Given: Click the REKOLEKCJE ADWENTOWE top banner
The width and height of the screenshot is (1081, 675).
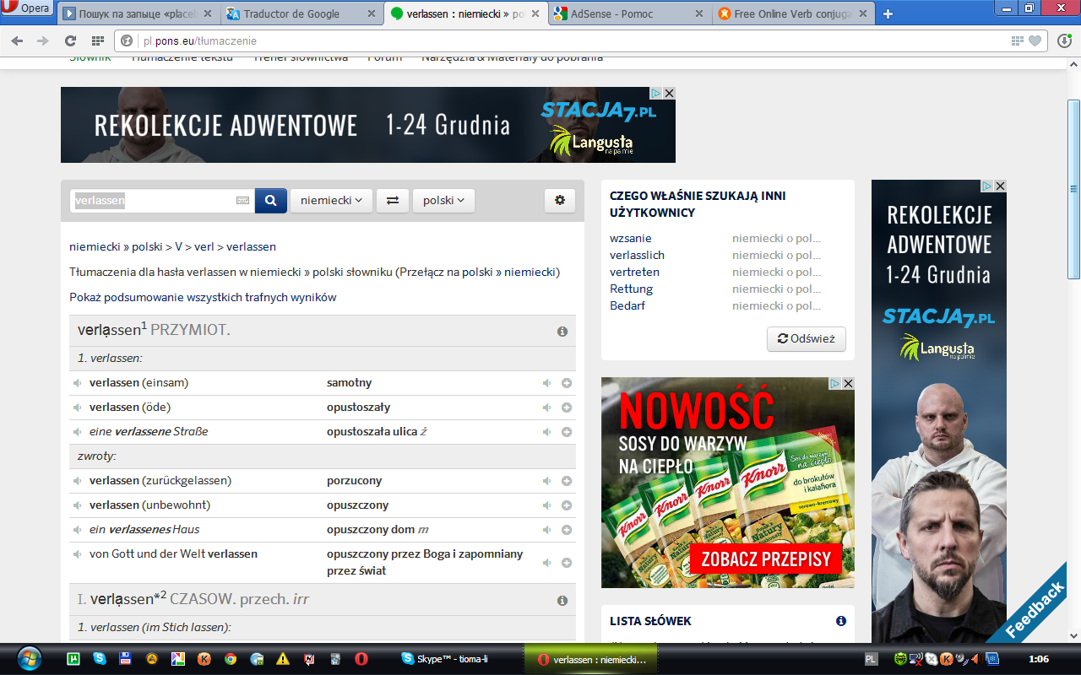Looking at the screenshot, I should coord(368,125).
